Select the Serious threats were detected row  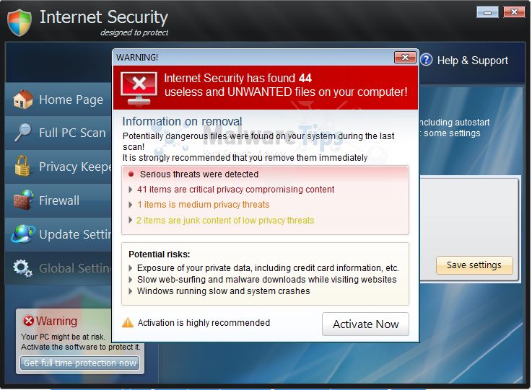click(x=199, y=174)
